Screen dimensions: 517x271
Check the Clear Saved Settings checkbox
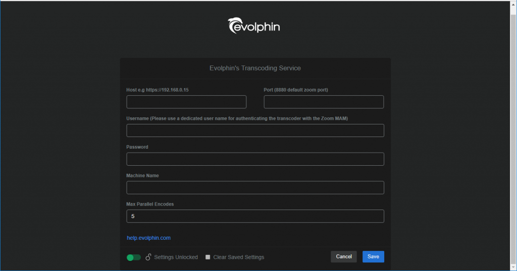coord(208,257)
